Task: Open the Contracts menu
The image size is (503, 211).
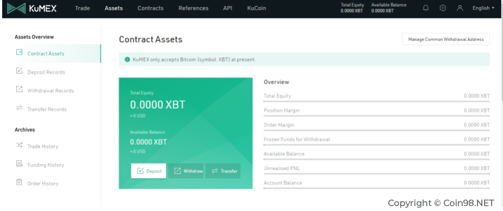Action: pyautogui.click(x=151, y=8)
